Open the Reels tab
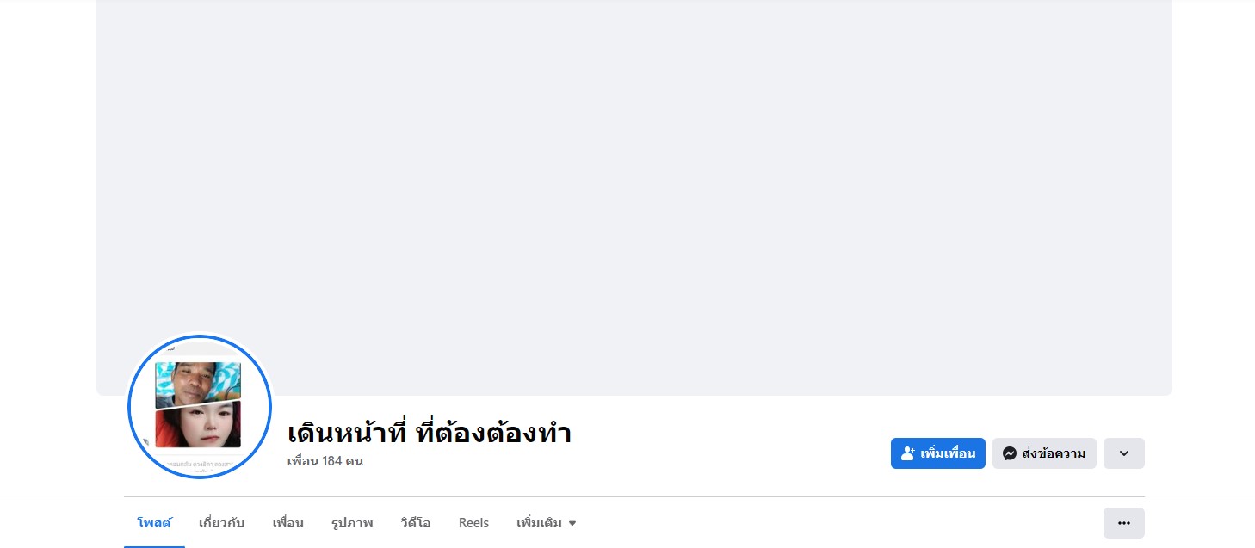The image size is (1255, 548). pyautogui.click(x=473, y=523)
